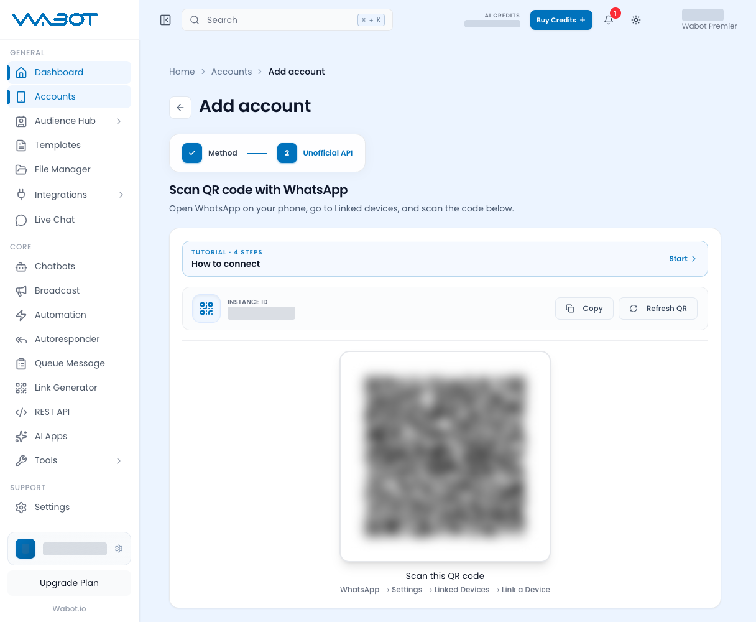Click the Audience Hub contact icon

pyautogui.click(x=21, y=121)
